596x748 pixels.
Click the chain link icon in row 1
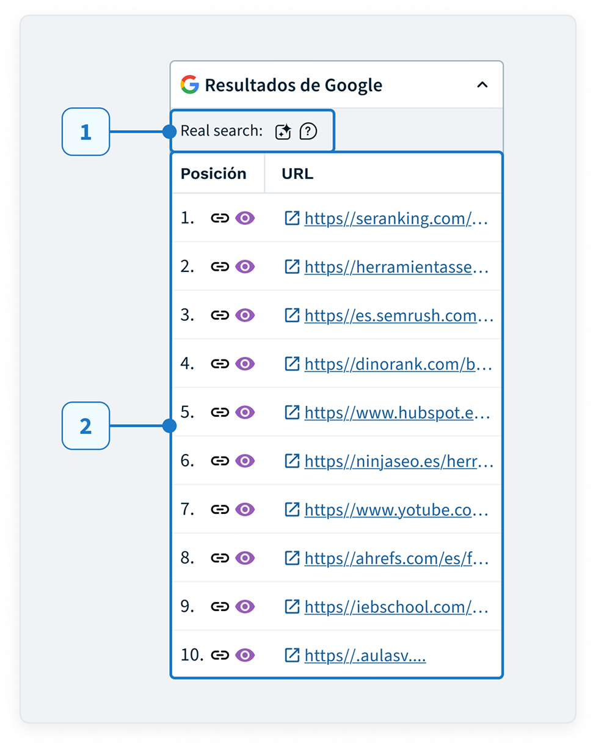pyautogui.click(x=219, y=218)
